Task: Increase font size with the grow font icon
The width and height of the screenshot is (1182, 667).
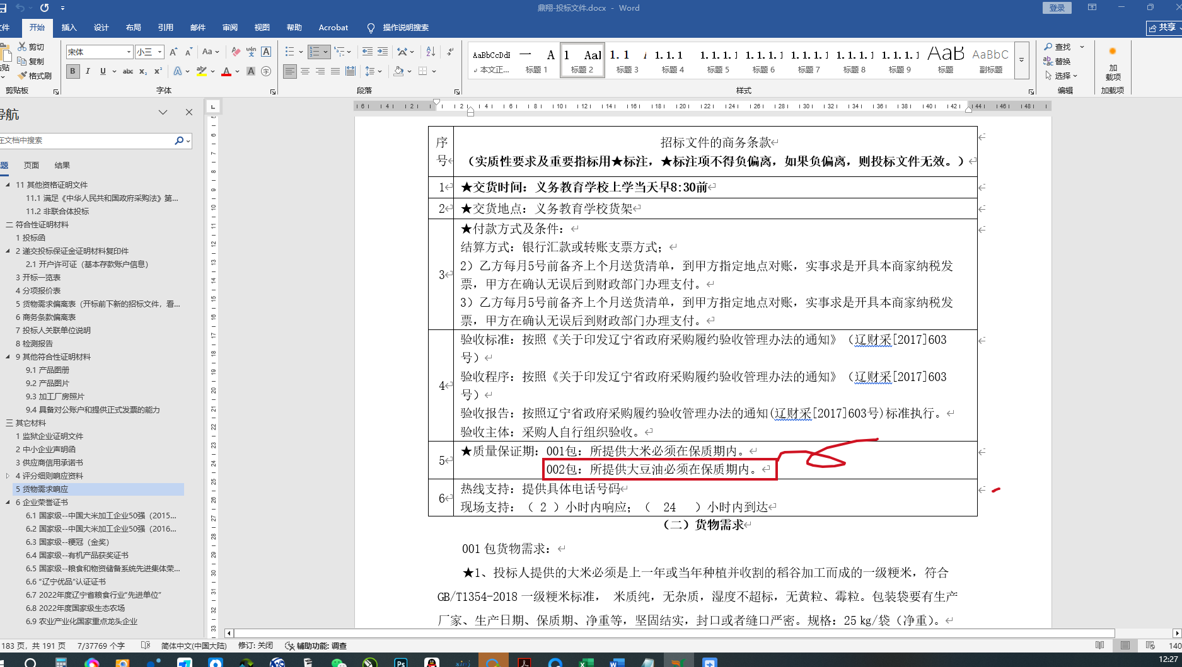Action: pyautogui.click(x=173, y=52)
